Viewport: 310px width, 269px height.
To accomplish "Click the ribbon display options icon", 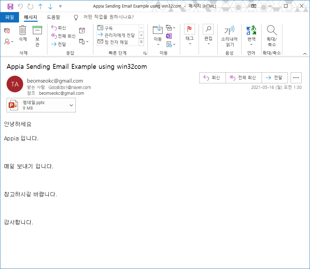I will [x=254, y=6].
